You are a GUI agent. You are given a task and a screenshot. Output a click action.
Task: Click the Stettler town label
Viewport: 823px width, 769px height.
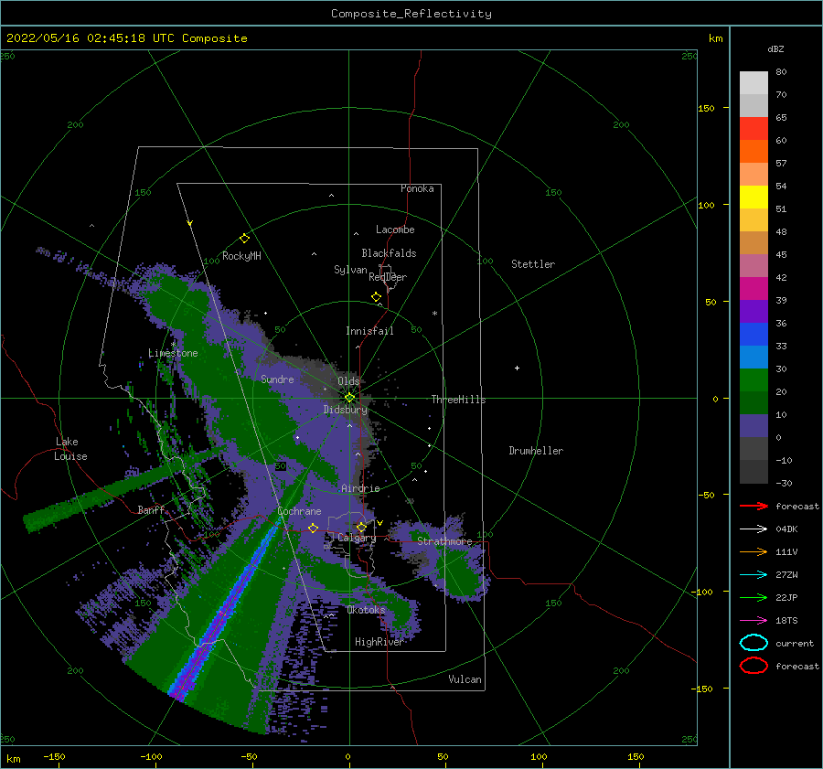click(533, 264)
